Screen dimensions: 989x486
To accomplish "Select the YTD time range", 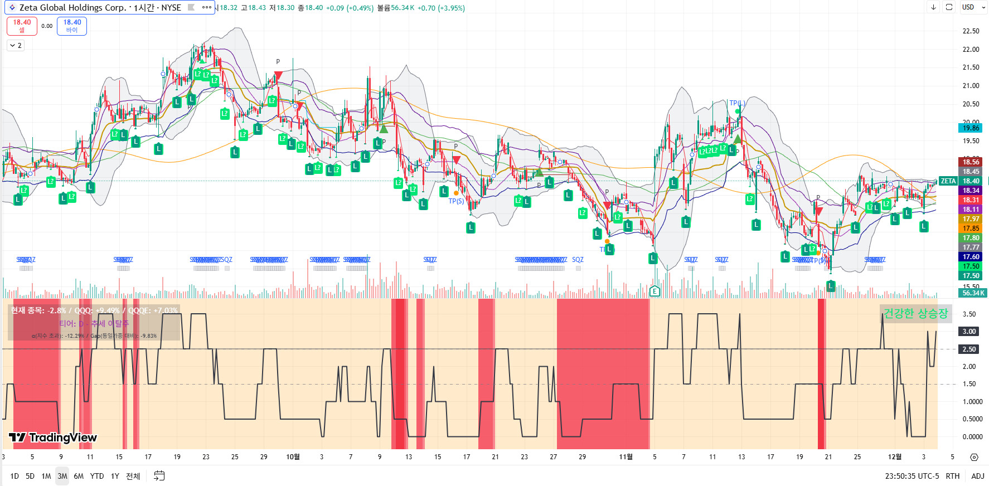I will coord(97,476).
